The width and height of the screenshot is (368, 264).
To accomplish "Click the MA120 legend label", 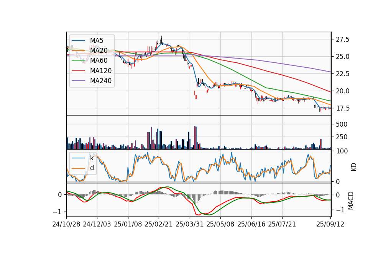I will (x=101, y=70).
